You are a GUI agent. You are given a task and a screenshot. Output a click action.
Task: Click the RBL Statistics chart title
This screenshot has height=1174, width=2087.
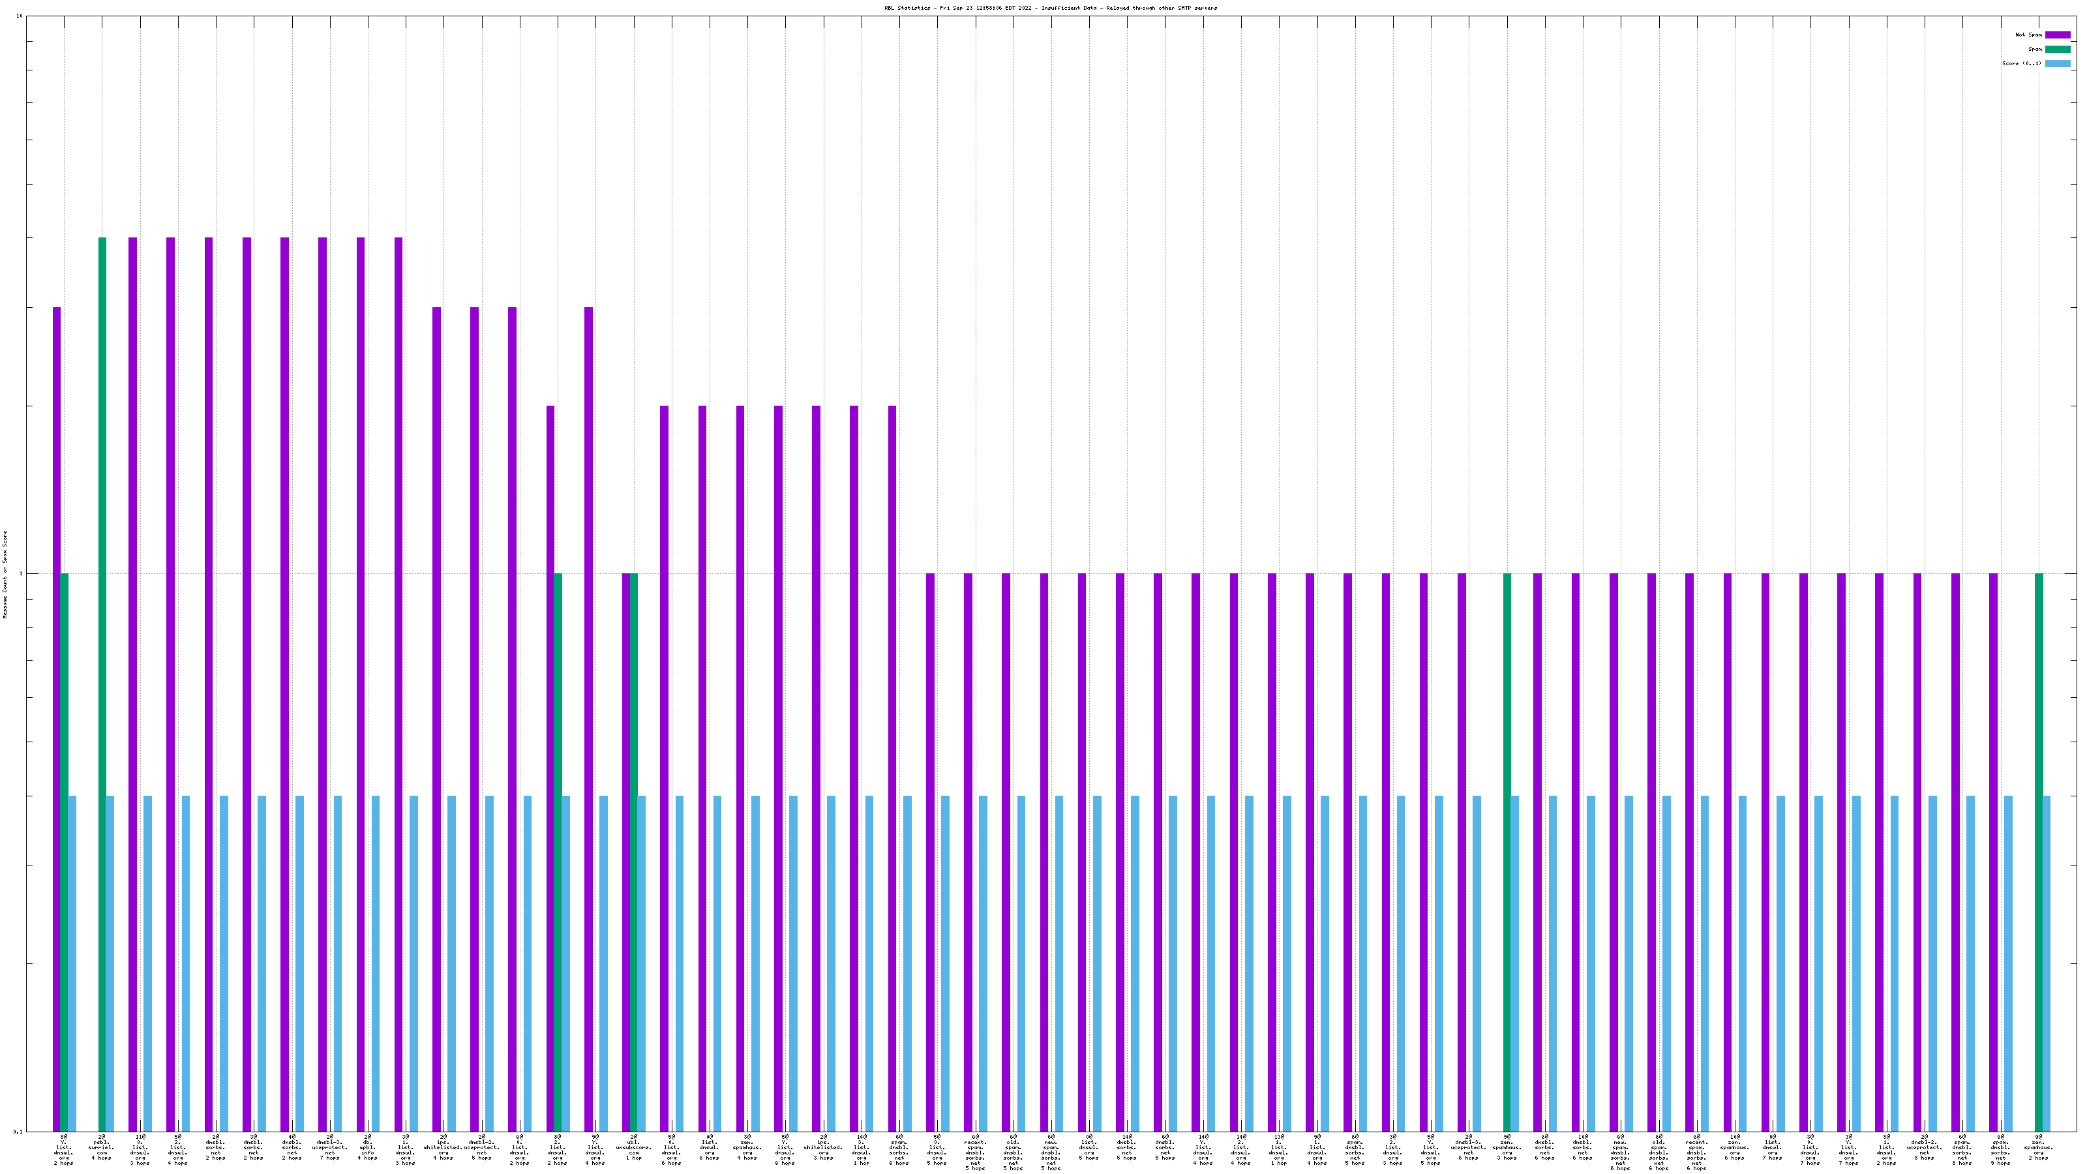click(x=1050, y=8)
